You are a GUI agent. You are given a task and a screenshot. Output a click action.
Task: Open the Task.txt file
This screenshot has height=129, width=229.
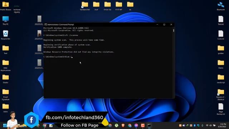coord(221,20)
